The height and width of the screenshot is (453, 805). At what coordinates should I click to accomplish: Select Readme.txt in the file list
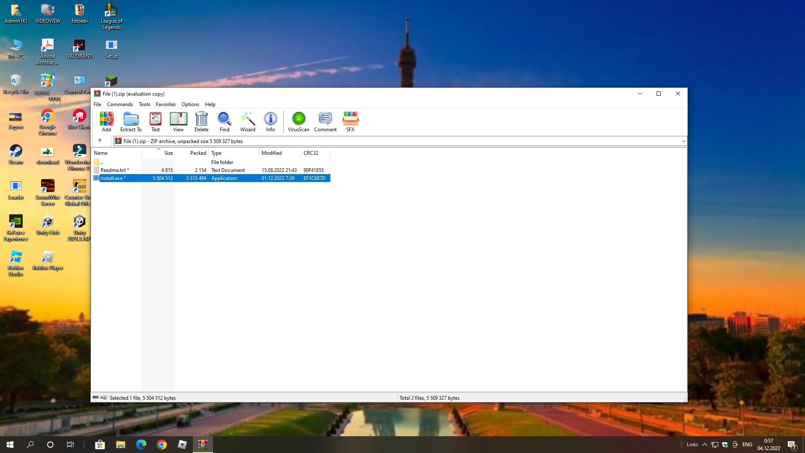(x=113, y=170)
